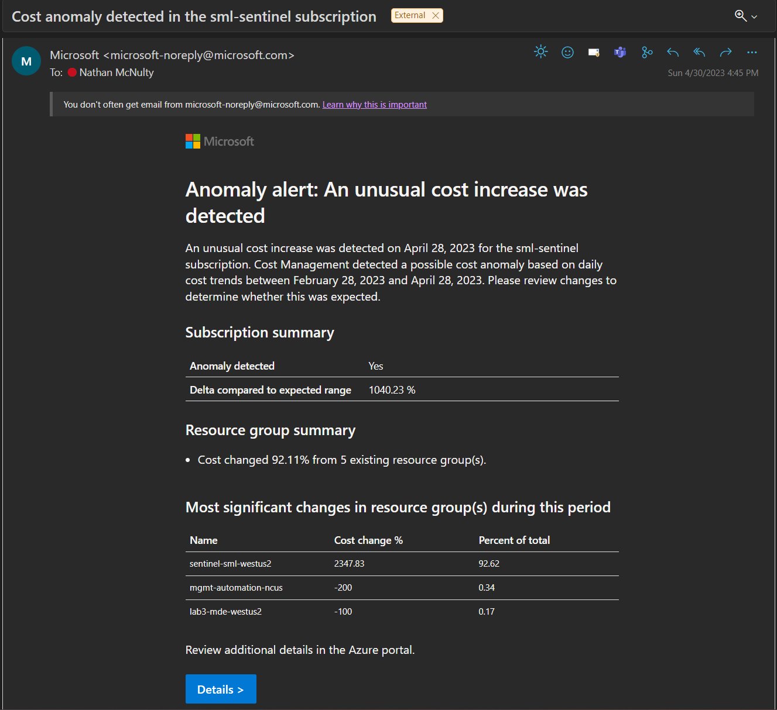777x710 pixels.
Task: Remove the External tag
Action: pyautogui.click(x=435, y=16)
